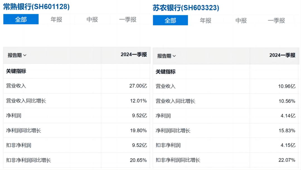301x170 pixels.
Task: Select 营业收入 row label for 常熟银行
Action: point(16,86)
